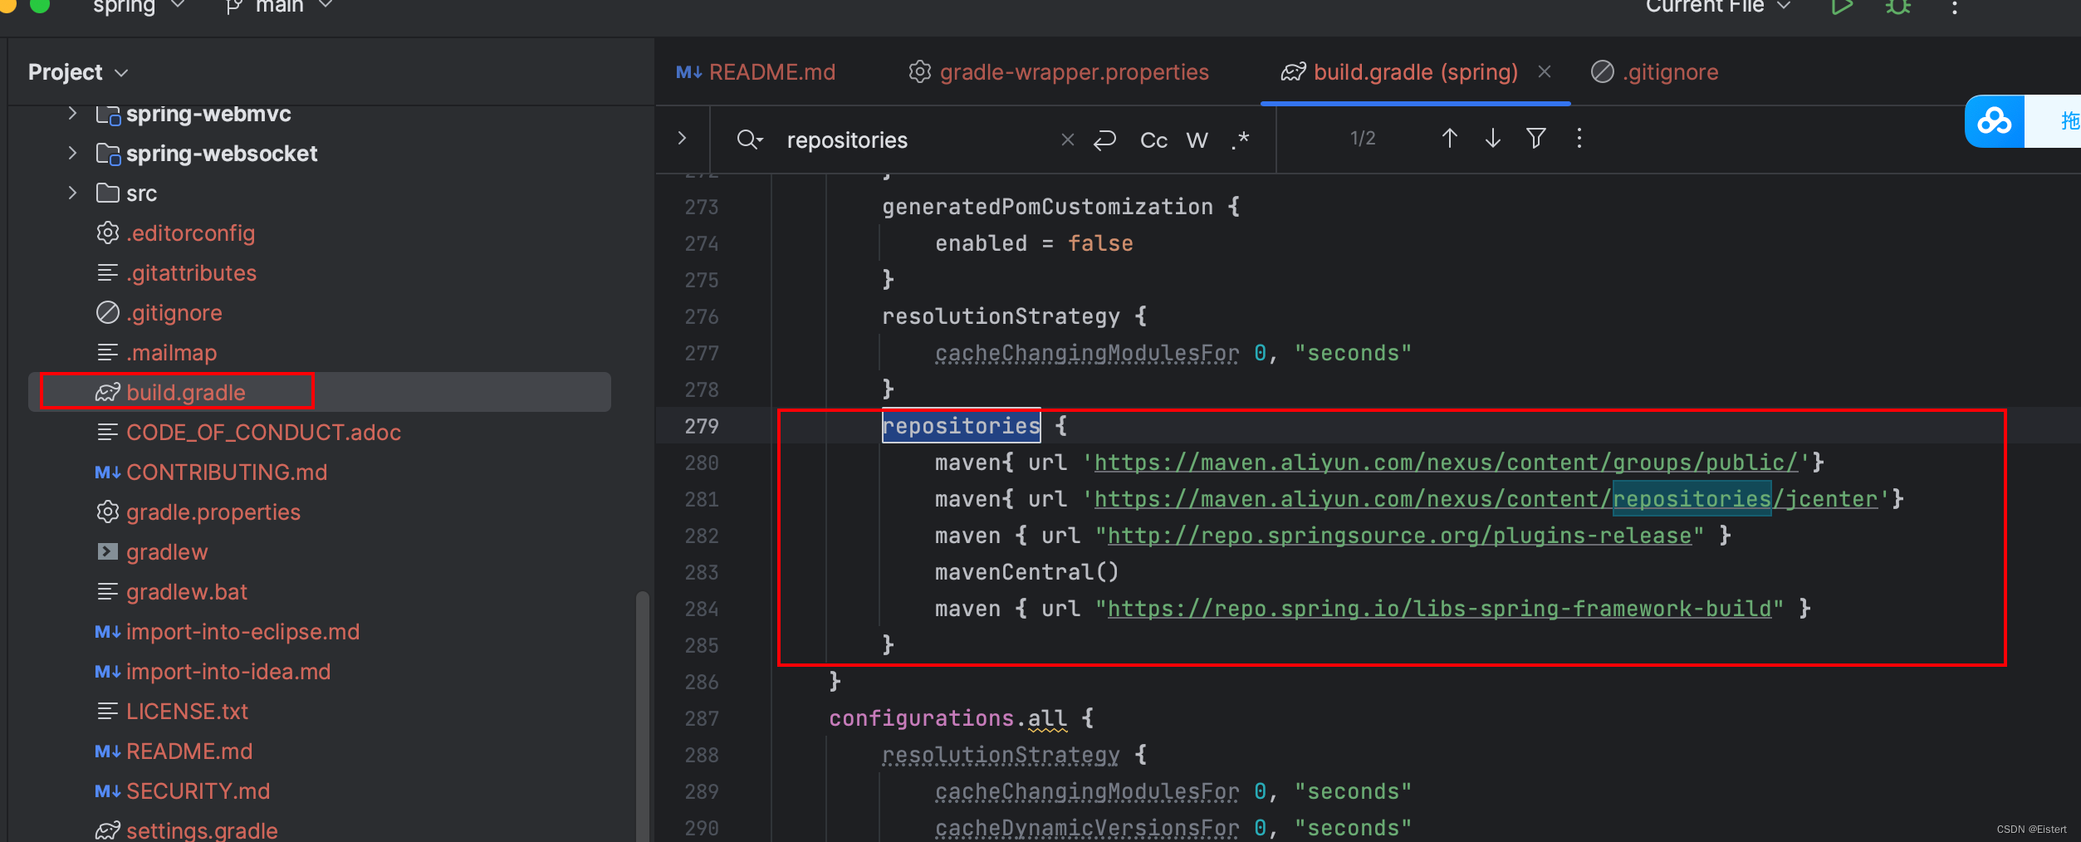Click 'enabled = false' on line 274
This screenshot has width=2081, height=842.
pyautogui.click(x=1034, y=243)
